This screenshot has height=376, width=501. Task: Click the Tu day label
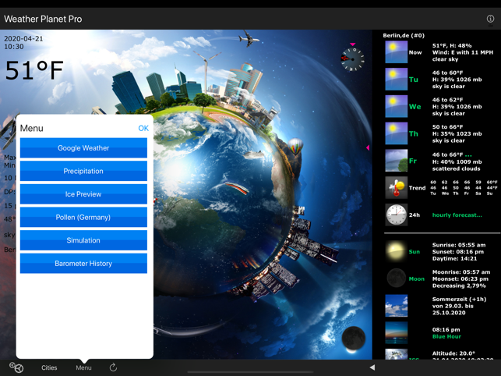[x=414, y=80]
